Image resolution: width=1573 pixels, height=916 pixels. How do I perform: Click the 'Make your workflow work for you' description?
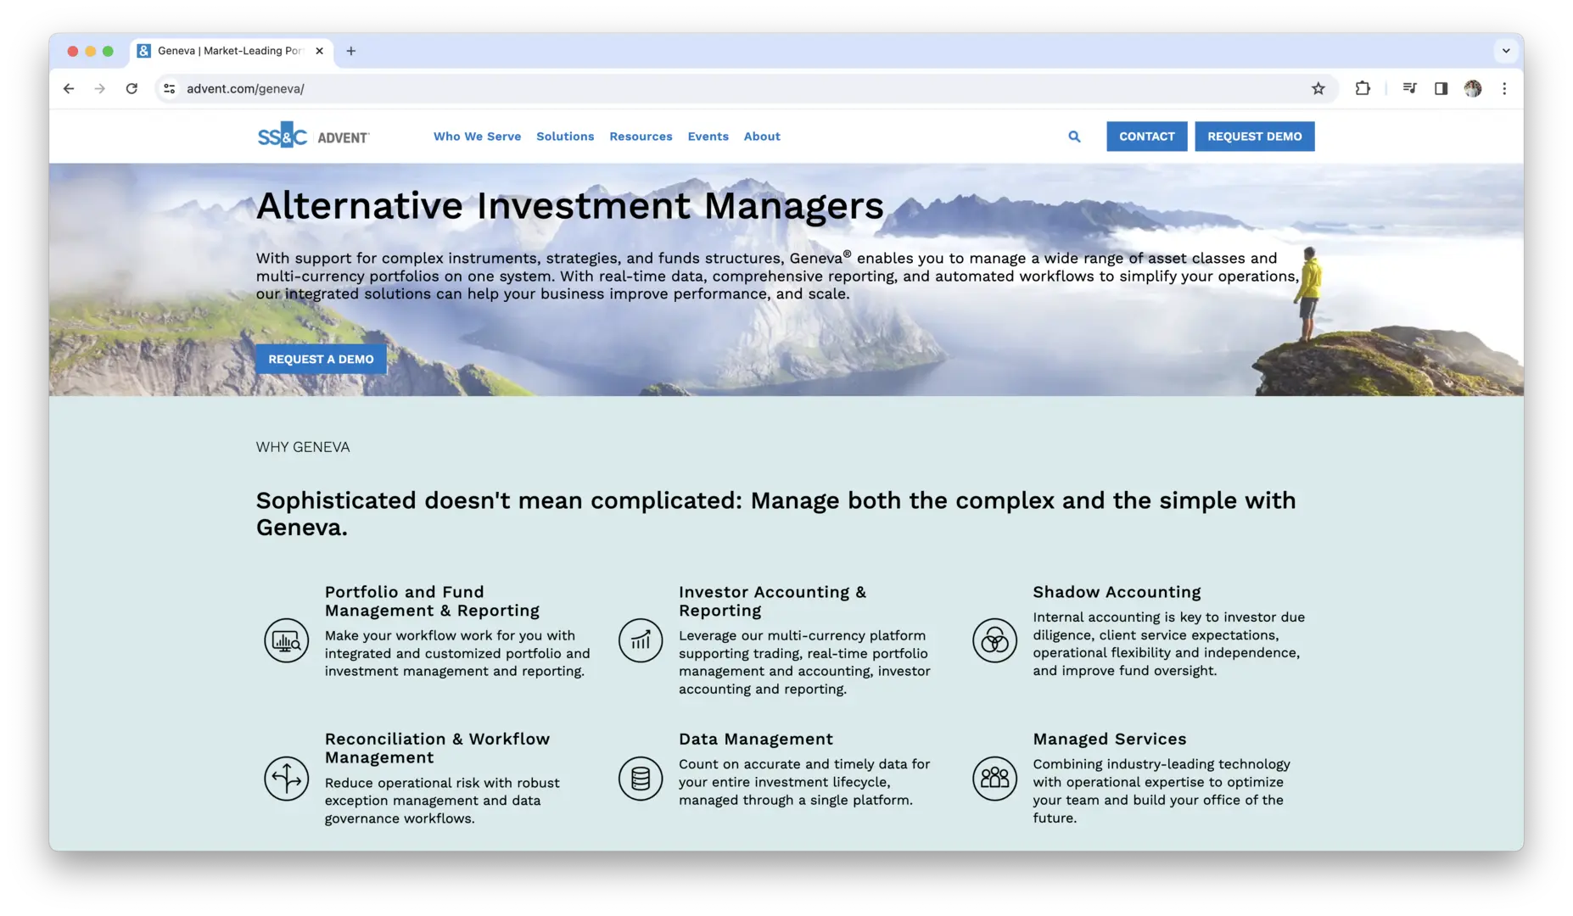click(x=457, y=653)
